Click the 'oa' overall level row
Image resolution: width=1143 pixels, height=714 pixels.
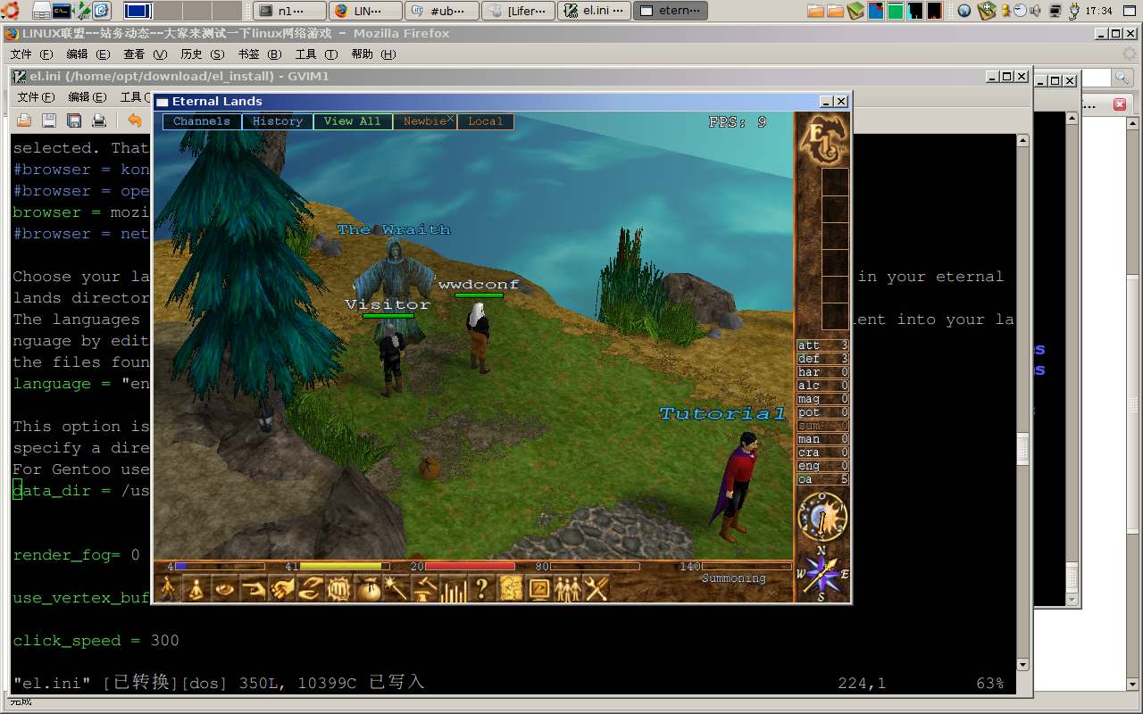(822, 479)
